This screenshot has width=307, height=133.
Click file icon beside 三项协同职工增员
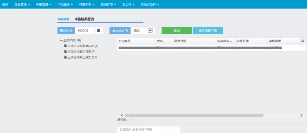(x=65, y=52)
